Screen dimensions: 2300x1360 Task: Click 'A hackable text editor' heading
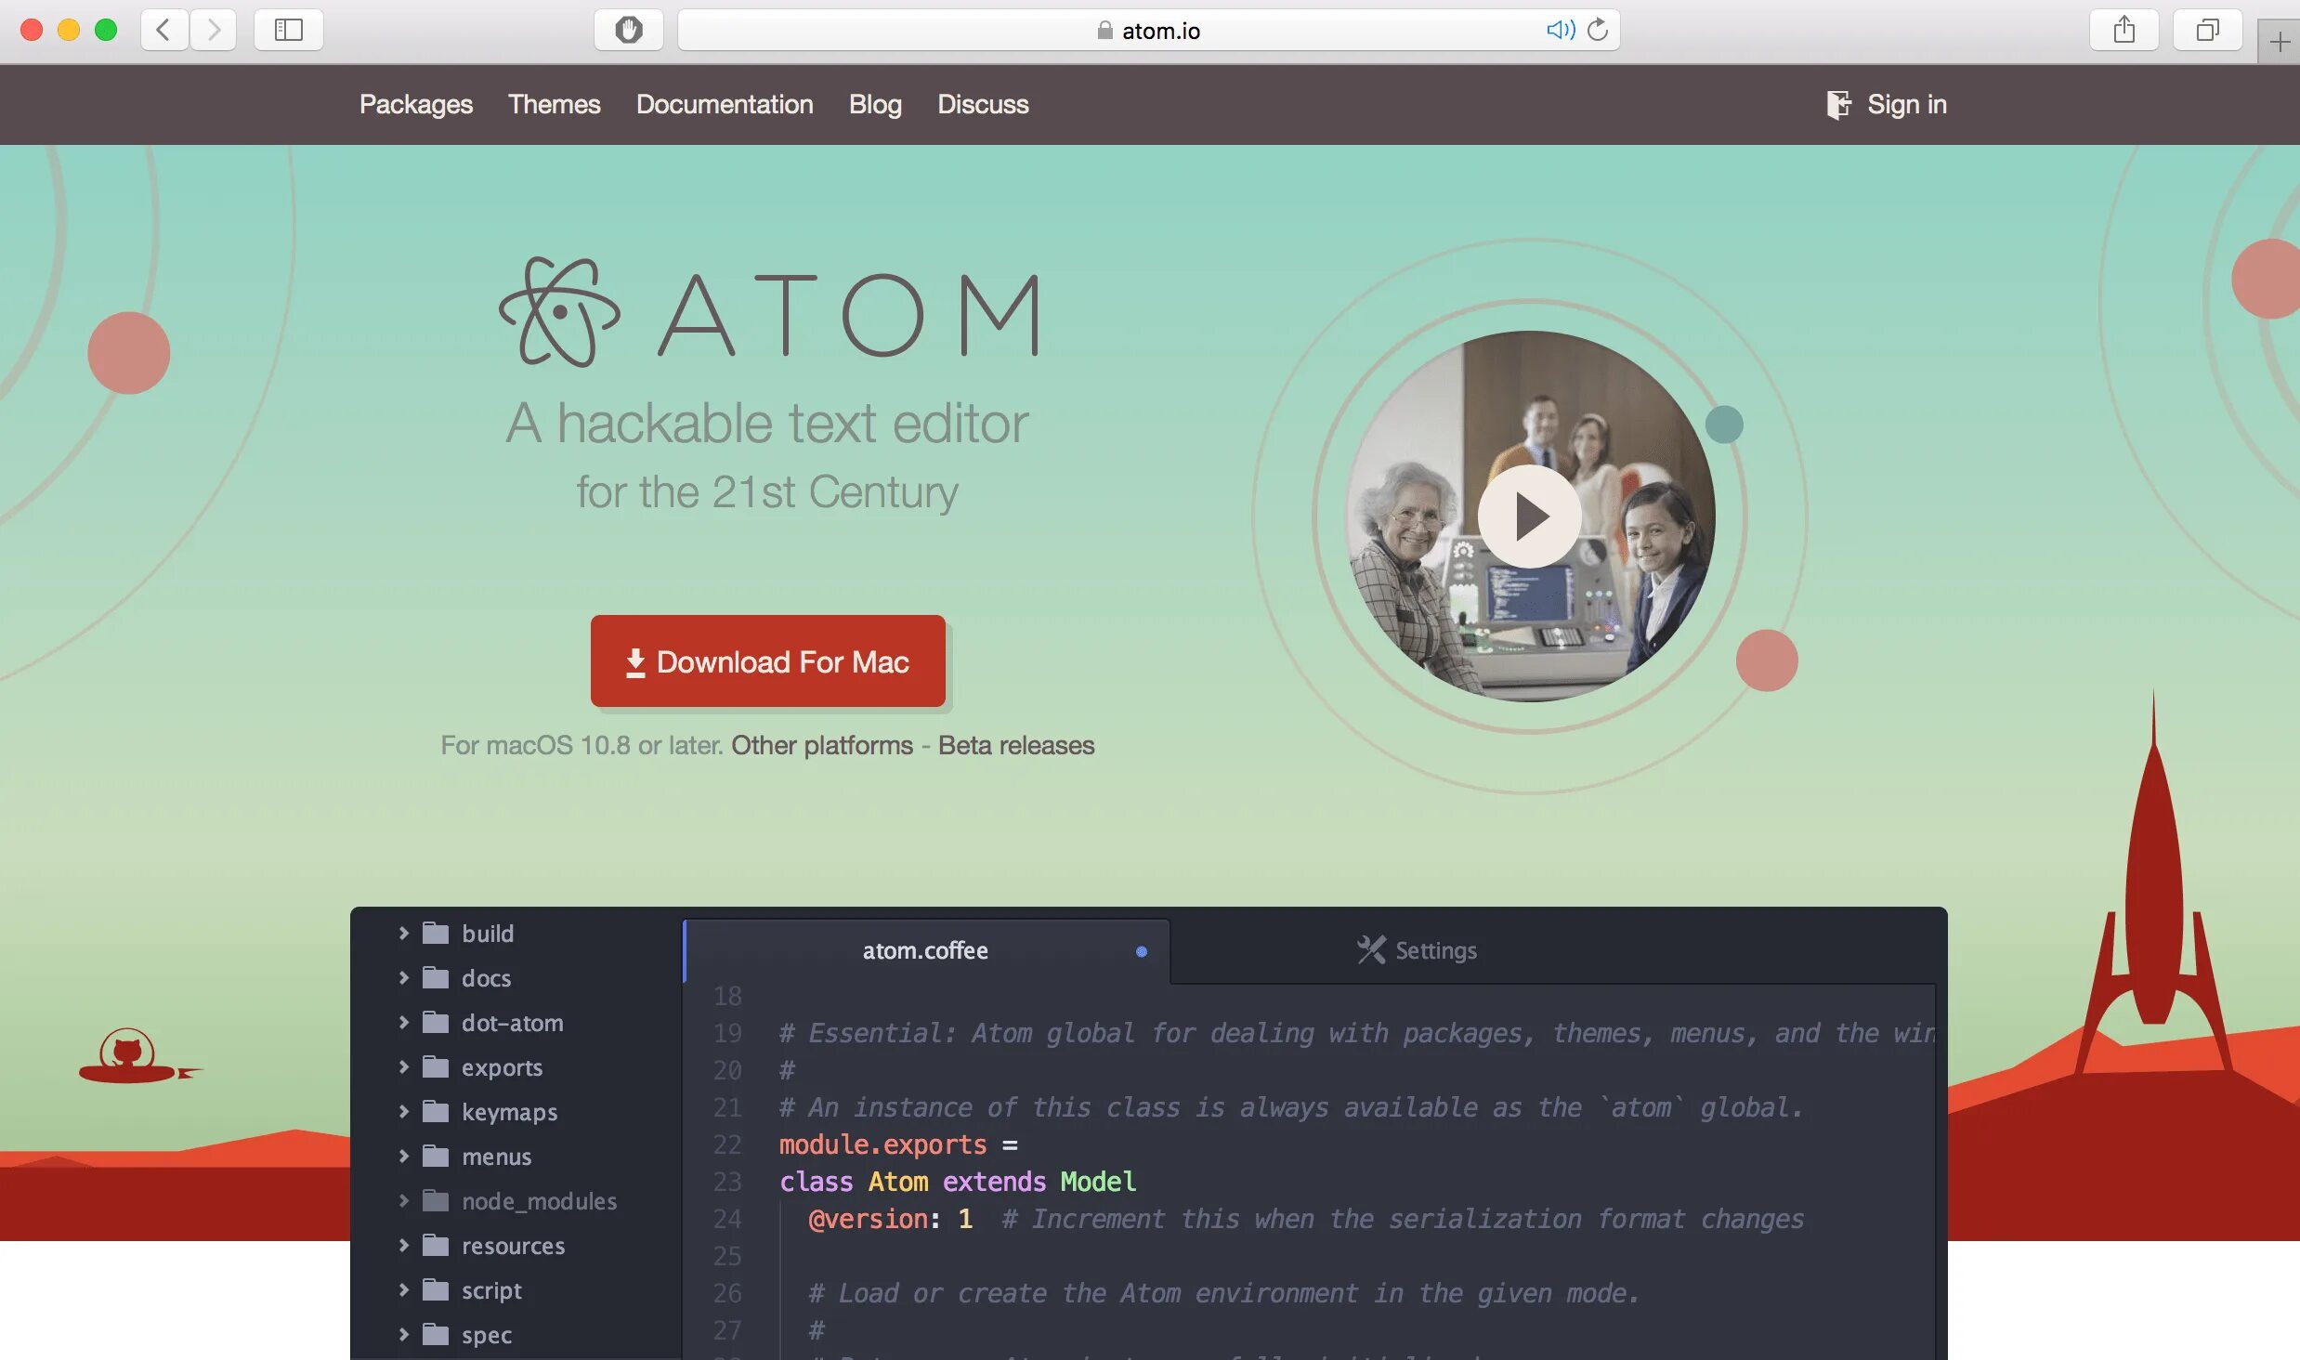pos(767,424)
